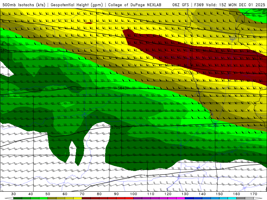Click the '06Z GFS' model run text
Viewport: 267px width, 200px height.
click(181, 5)
